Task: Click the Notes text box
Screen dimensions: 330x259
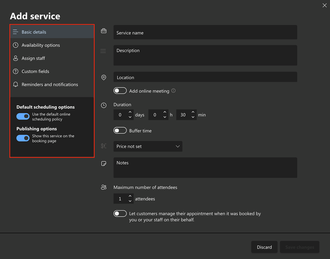Action: click(x=205, y=167)
